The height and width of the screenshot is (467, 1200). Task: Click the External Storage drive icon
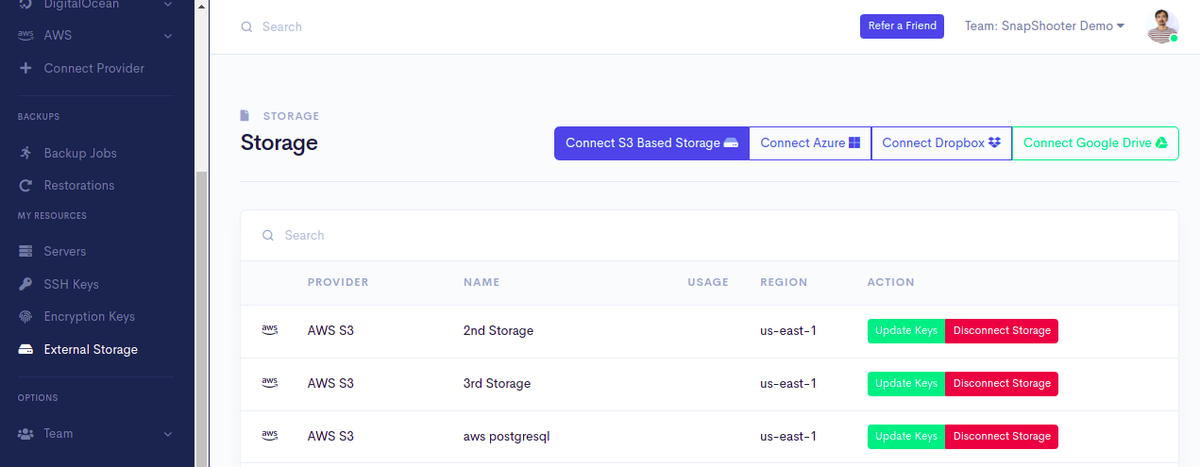[x=25, y=349]
